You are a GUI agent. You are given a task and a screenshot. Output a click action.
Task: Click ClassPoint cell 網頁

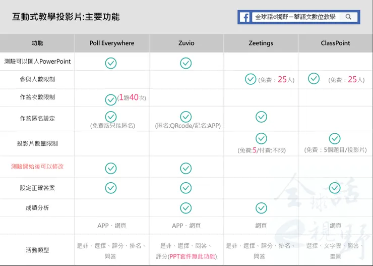click(x=335, y=226)
